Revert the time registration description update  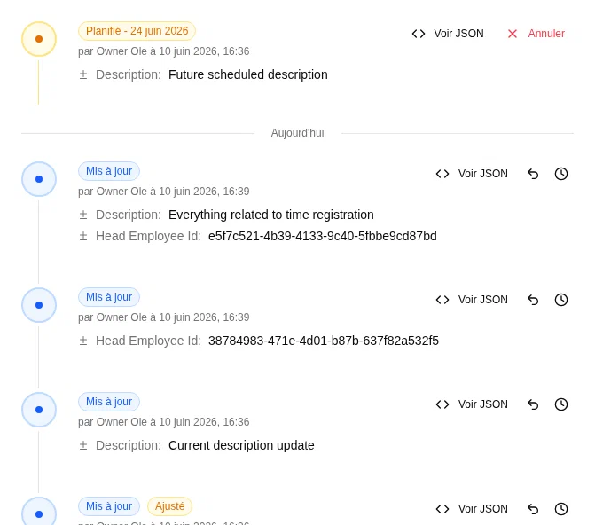[x=533, y=174]
